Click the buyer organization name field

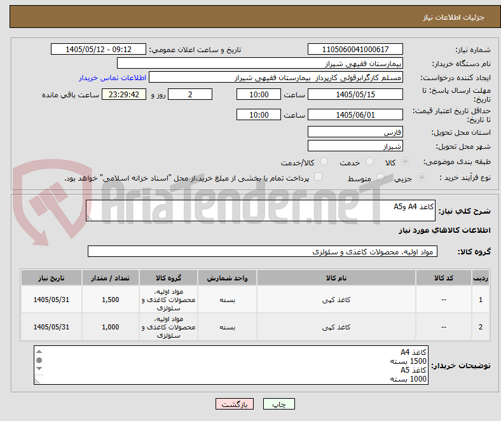pyautogui.click(x=260, y=64)
